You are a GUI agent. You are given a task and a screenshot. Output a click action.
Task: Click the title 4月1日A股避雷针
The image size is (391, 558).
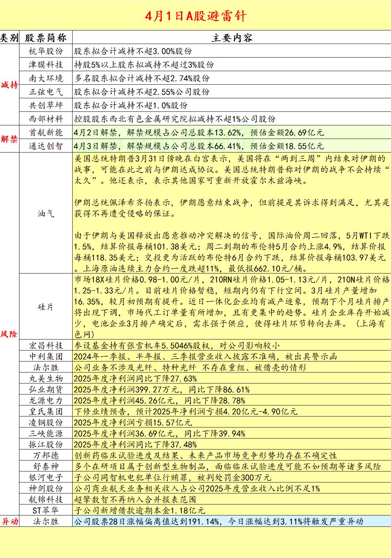coord(195,15)
